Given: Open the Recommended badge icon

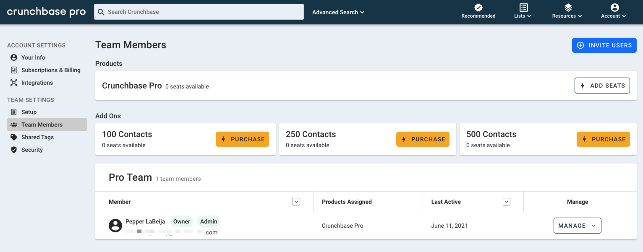Looking at the screenshot, I should [x=478, y=7].
